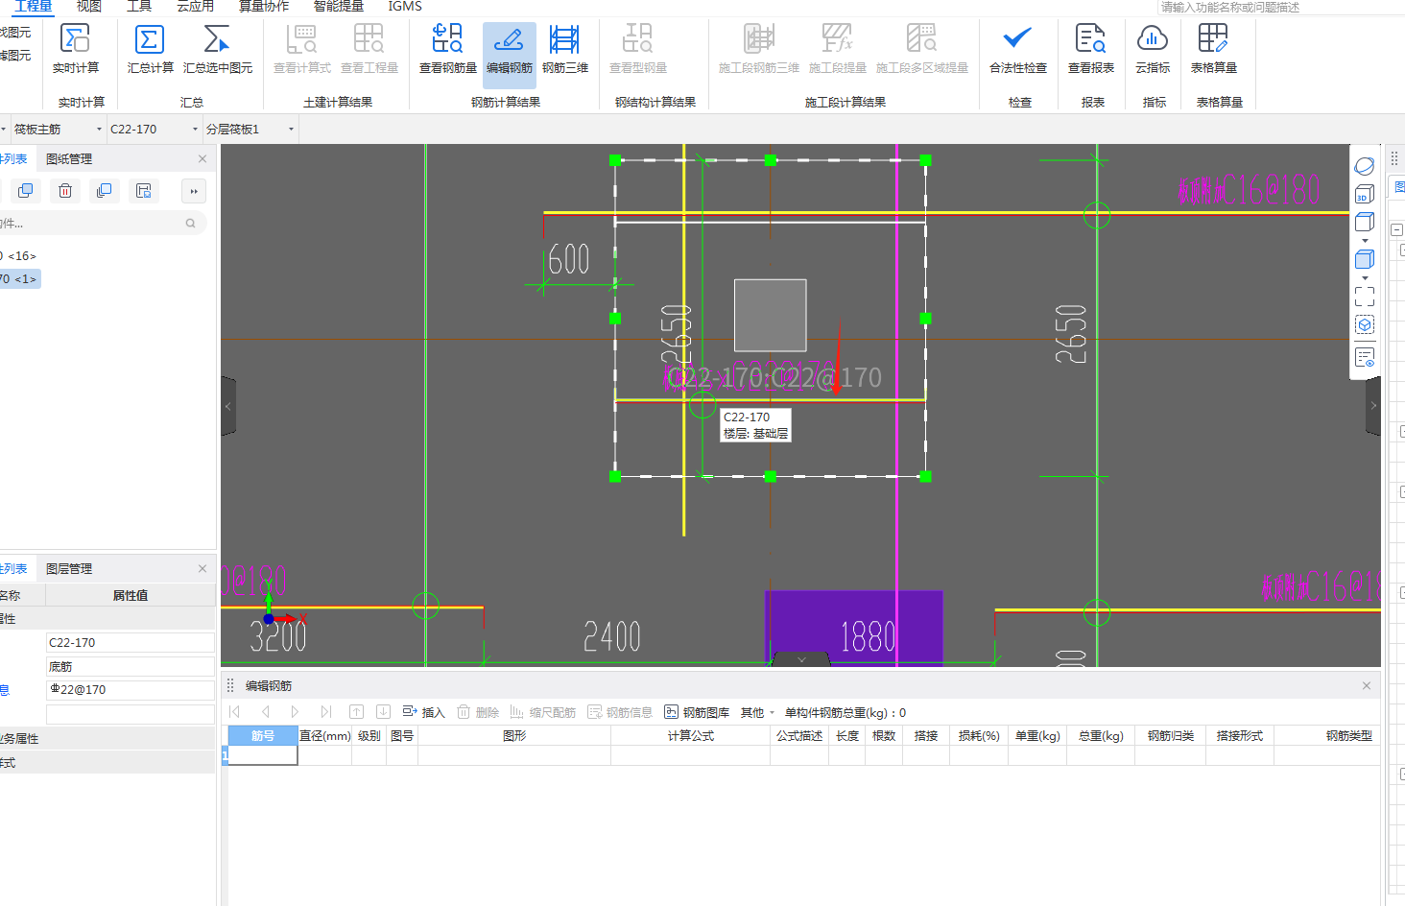
Task: Move rebar row down arrow button
Action: click(x=383, y=712)
